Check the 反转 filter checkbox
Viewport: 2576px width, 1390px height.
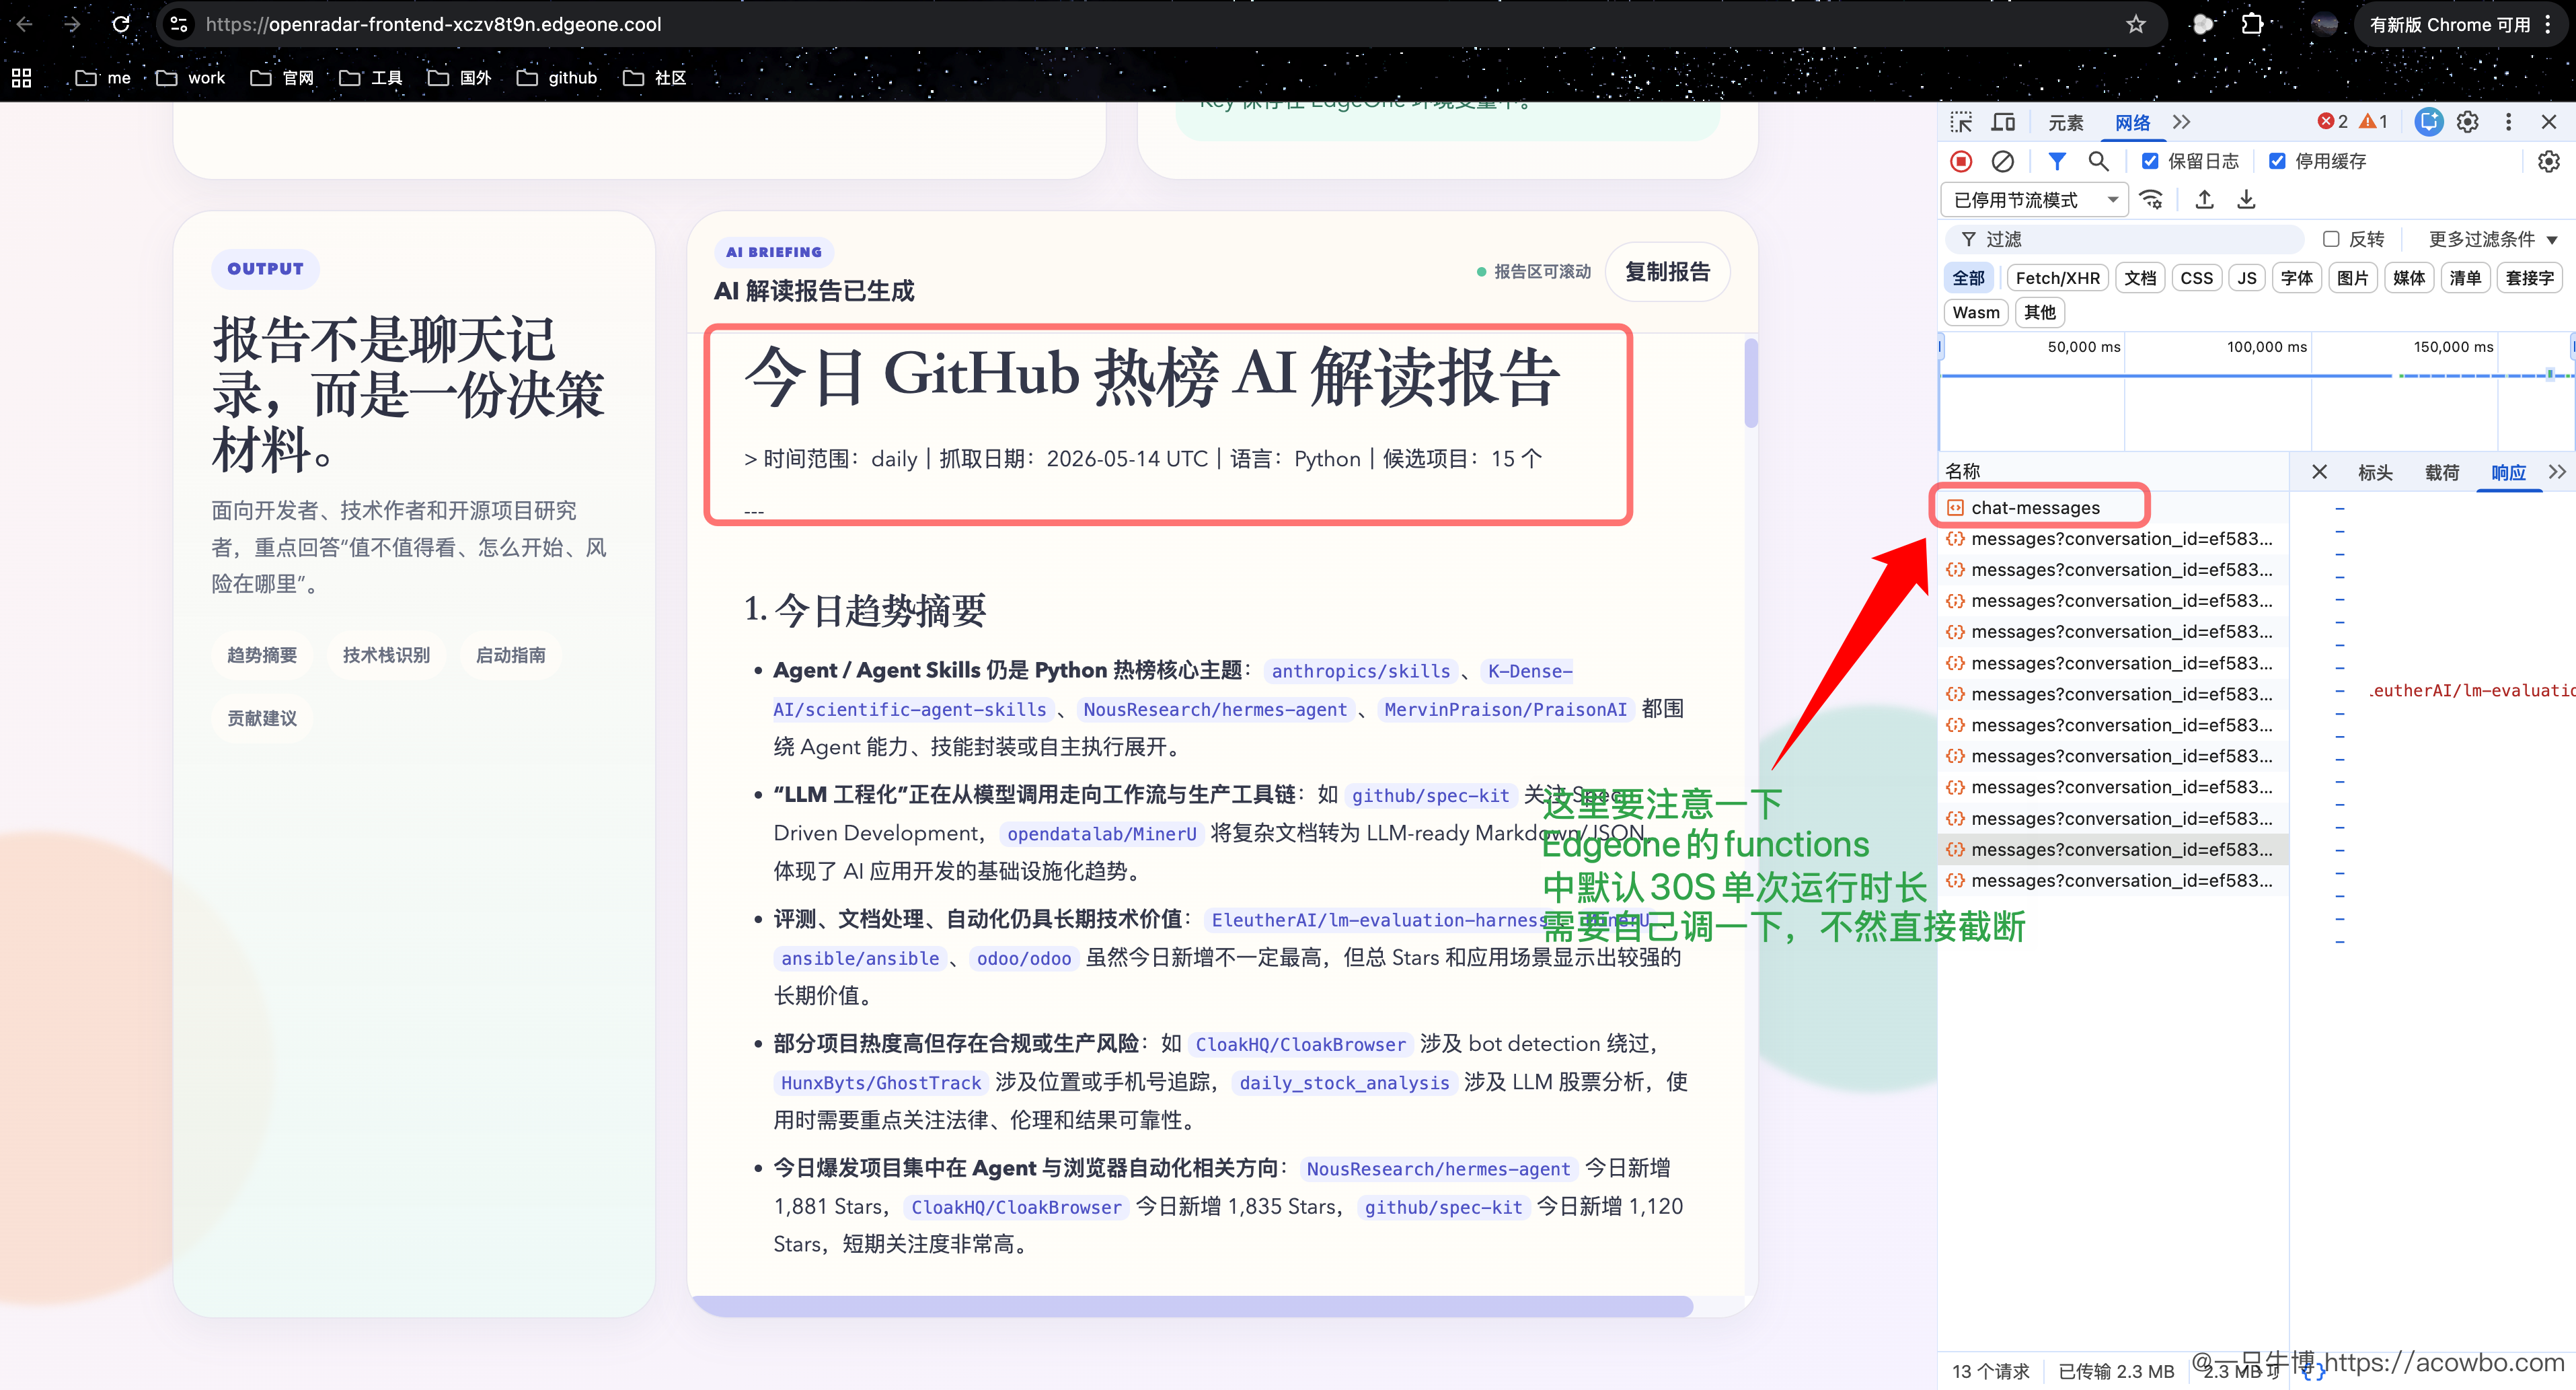point(2331,239)
